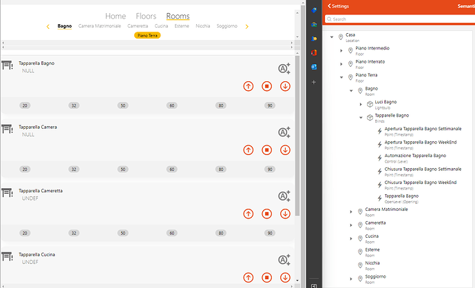Raise the Tapparella Bagno blind with up arrow
Viewport: 475px width, 288px height.
tap(249, 86)
